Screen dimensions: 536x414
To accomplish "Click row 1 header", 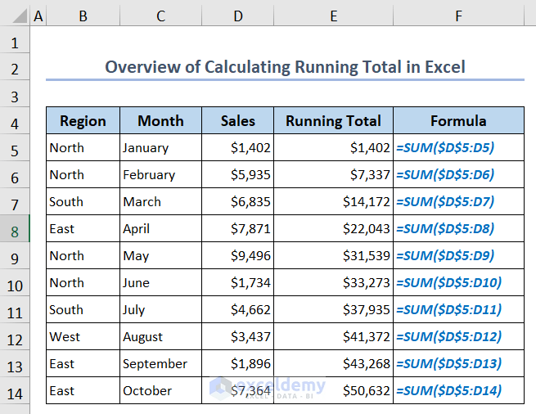I will [15, 40].
